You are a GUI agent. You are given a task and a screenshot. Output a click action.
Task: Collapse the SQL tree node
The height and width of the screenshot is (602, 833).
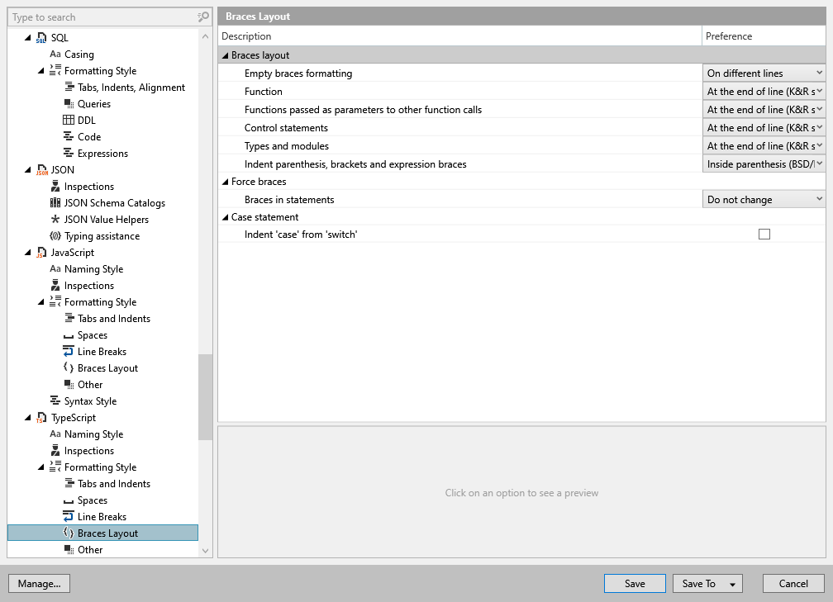(x=27, y=38)
